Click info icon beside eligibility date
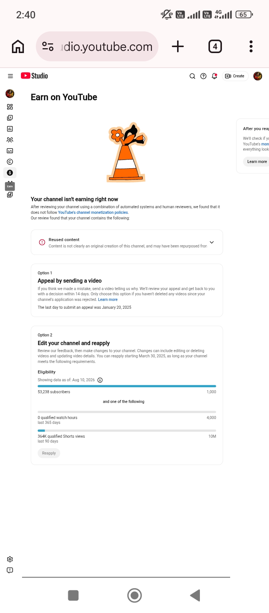Screen dimensions: 269x613 100,380
